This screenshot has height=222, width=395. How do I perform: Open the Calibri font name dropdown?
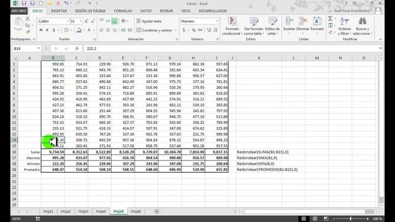pos(68,21)
